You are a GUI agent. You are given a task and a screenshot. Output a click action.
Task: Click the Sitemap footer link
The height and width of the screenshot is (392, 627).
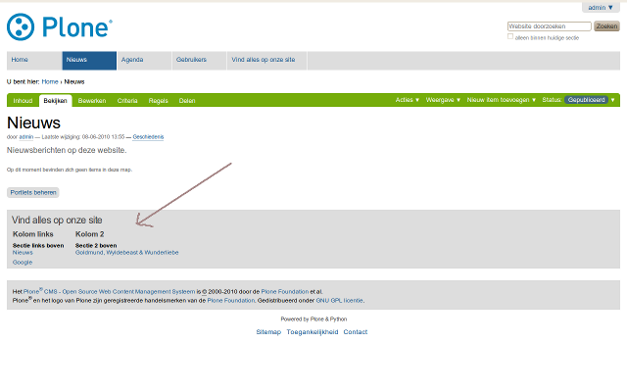tap(268, 332)
